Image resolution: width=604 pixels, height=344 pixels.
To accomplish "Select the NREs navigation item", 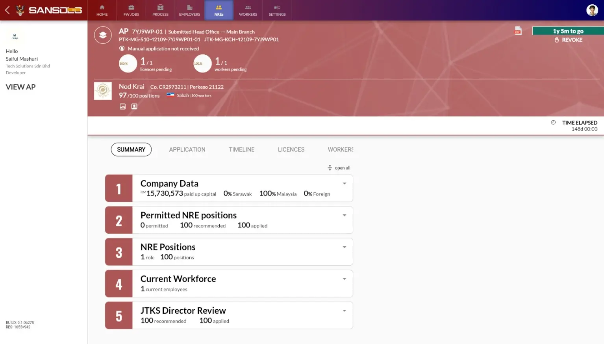I will (219, 10).
